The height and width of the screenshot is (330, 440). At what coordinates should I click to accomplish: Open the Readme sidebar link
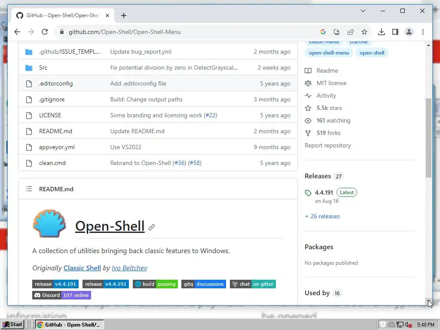[327, 71]
